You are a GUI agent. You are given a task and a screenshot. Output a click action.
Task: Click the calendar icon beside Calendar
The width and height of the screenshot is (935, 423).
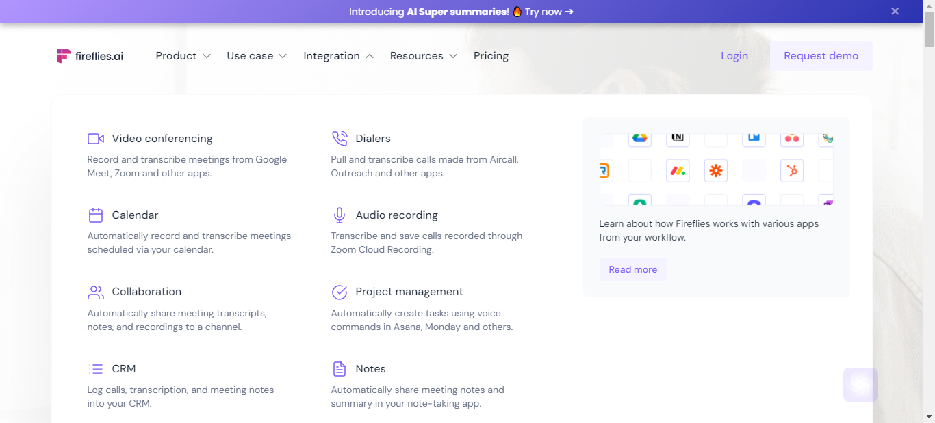click(x=96, y=215)
